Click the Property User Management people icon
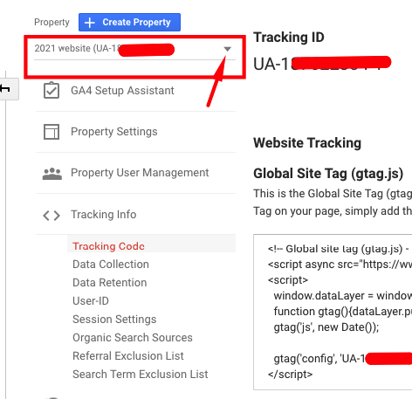Screen dimensions: 412x399 52,174
